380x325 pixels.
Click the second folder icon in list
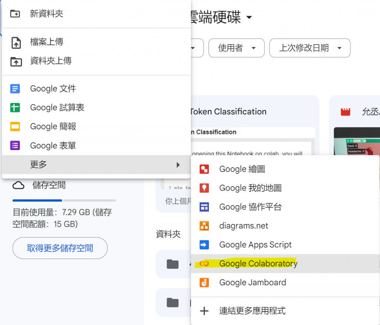173,302
